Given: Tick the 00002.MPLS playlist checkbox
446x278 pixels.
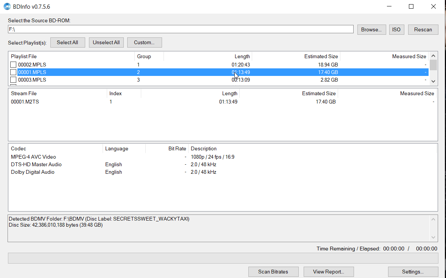Looking at the screenshot, I should click(x=13, y=65).
